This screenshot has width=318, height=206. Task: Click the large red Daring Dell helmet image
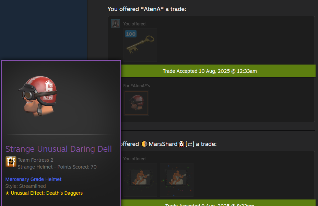click(x=38, y=96)
